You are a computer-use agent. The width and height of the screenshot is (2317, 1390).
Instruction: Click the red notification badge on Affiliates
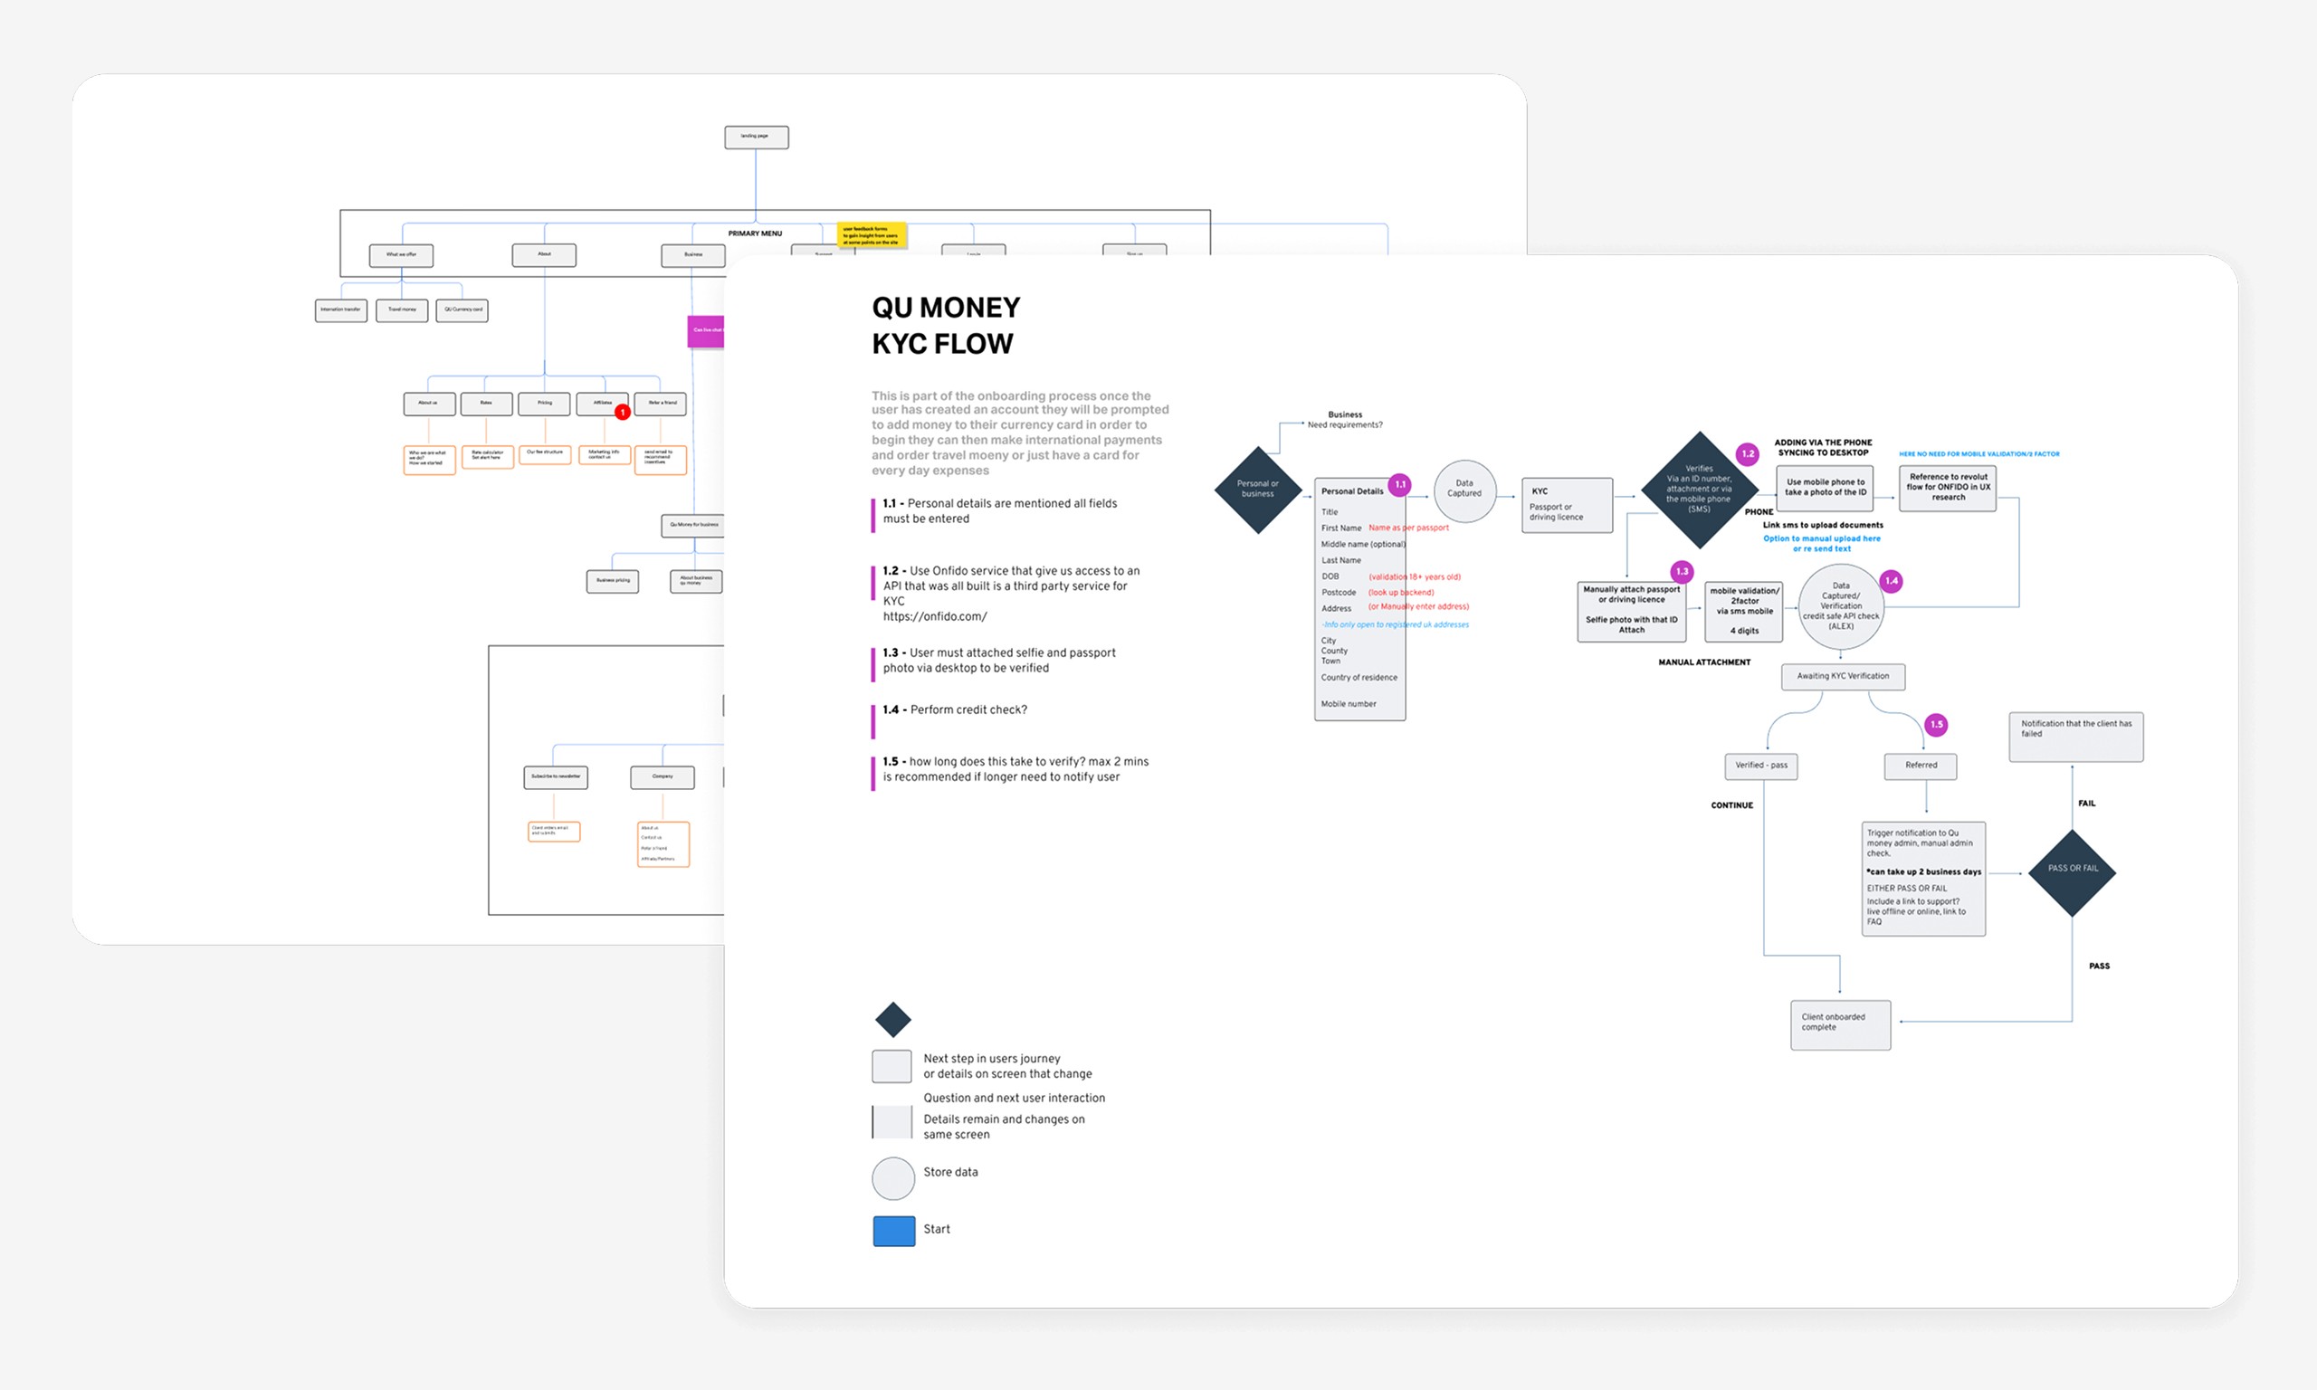click(x=622, y=412)
